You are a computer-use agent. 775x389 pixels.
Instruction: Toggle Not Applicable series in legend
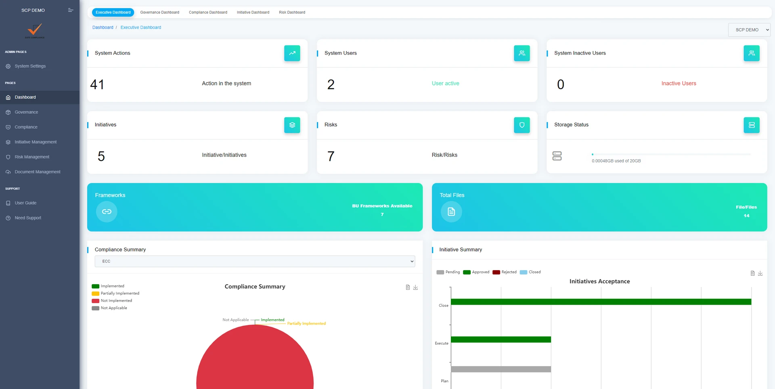click(109, 308)
